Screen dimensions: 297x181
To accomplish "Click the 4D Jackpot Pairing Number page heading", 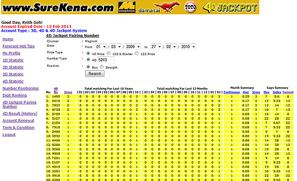I will pyautogui.click(x=73, y=36).
